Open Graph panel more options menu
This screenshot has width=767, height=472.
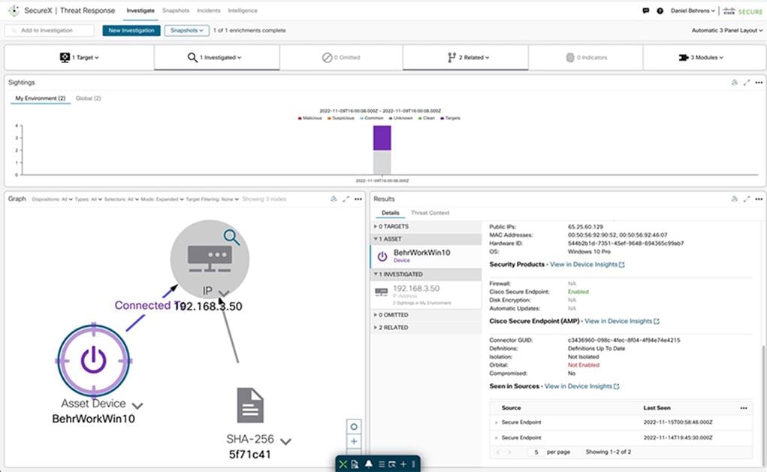[358, 199]
